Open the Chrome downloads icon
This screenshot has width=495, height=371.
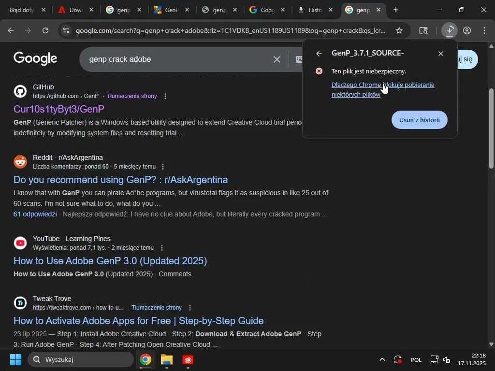pos(450,30)
